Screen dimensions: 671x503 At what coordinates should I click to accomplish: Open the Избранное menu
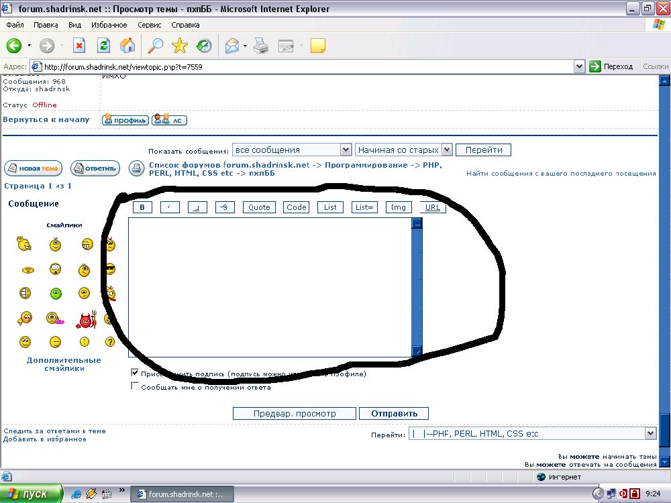(x=109, y=25)
